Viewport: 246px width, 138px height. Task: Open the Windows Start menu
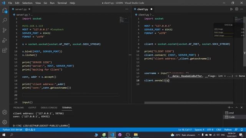[4, 135]
